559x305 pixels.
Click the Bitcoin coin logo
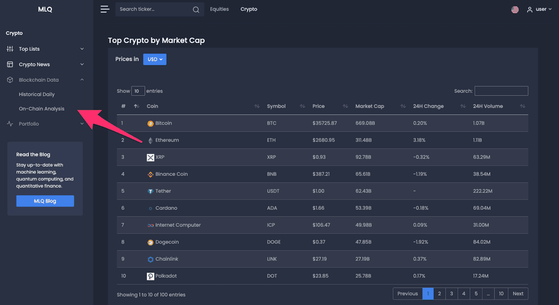pos(150,123)
